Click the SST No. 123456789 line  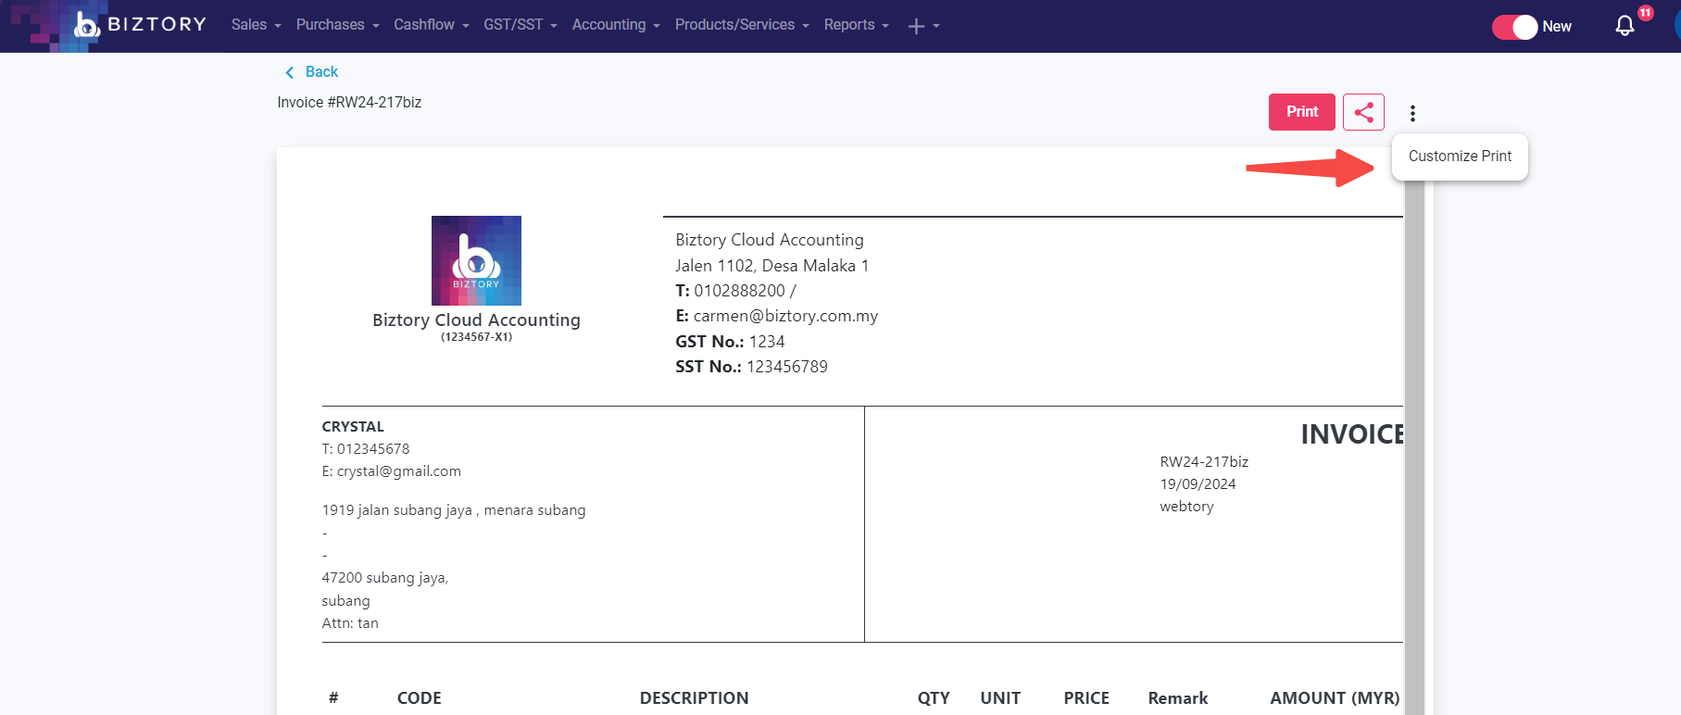pos(751,367)
